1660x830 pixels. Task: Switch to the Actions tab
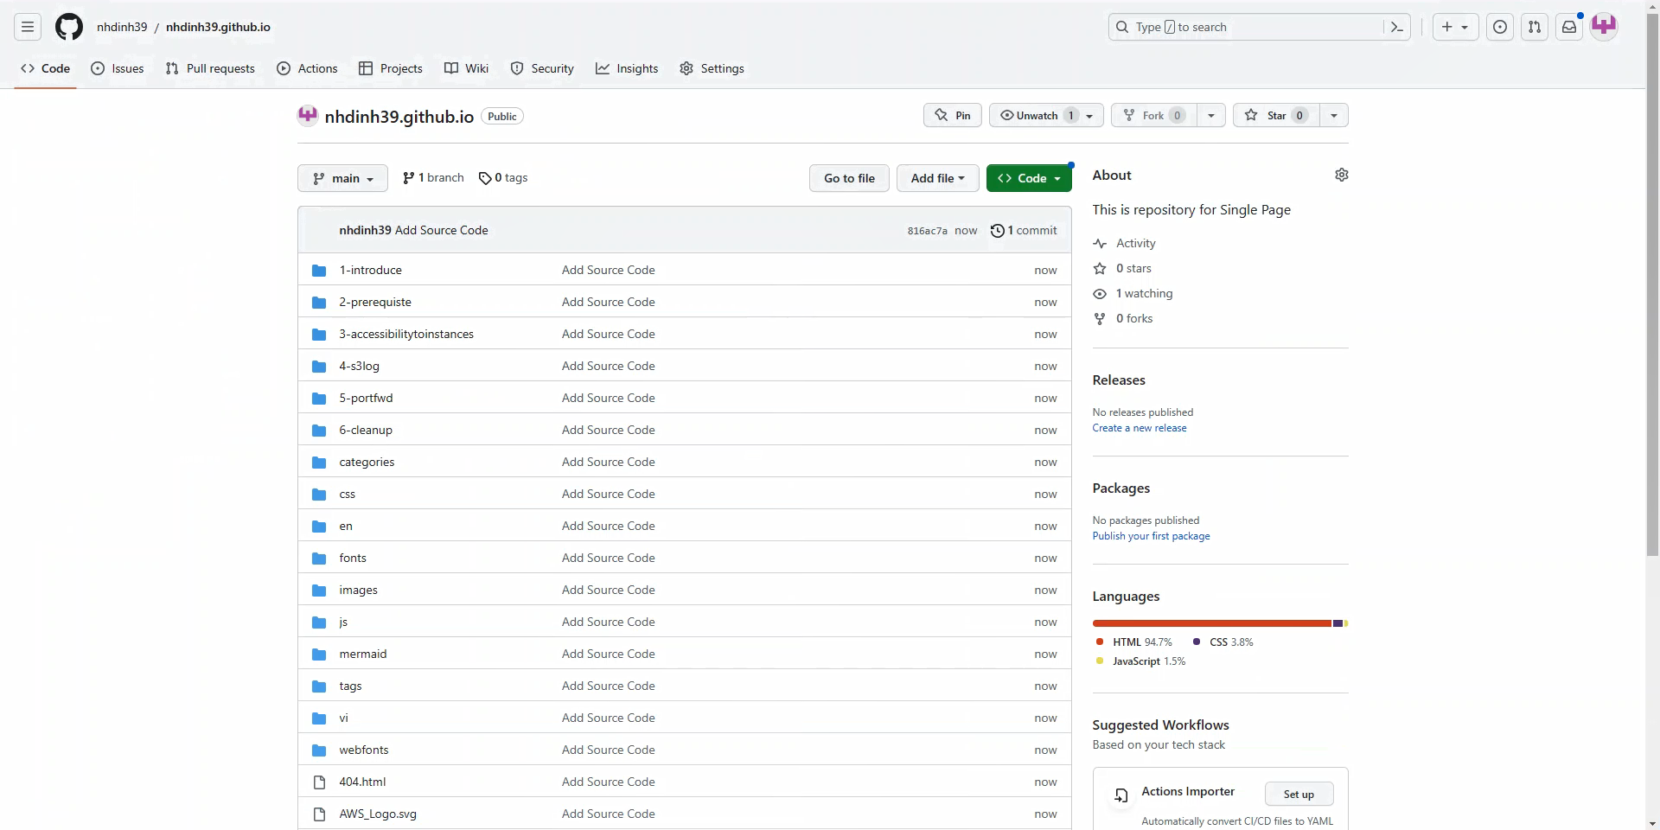[x=307, y=68]
